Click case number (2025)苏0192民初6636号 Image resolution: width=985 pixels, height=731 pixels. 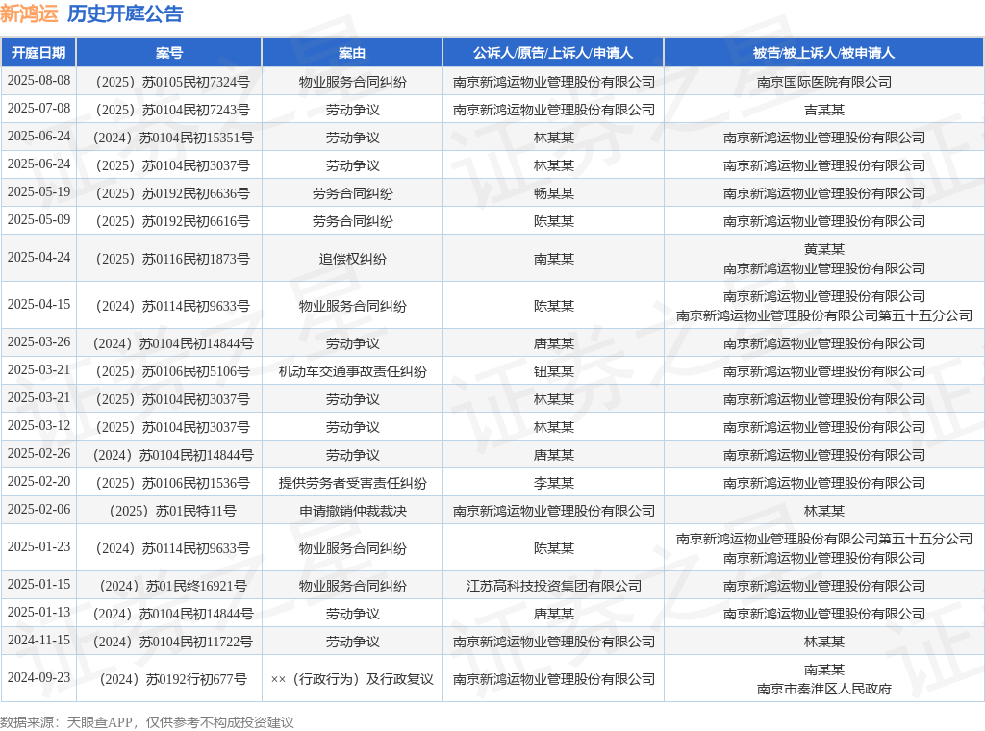click(x=169, y=193)
